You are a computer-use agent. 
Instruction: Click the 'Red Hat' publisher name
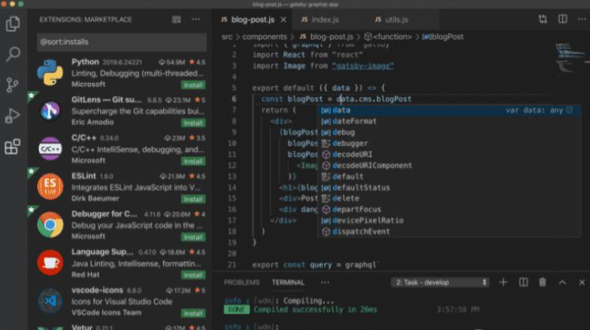coord(86,274)
